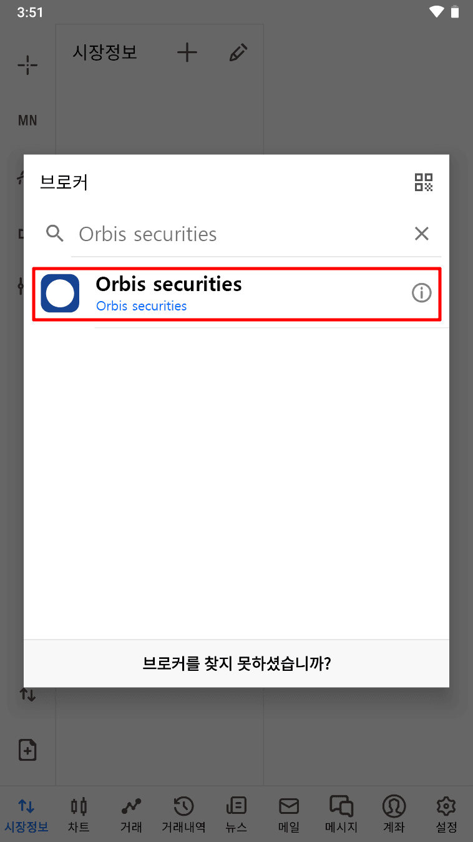Select Orbis securities broker entry
Screen dimensions: 473x842
pos(237,294)
